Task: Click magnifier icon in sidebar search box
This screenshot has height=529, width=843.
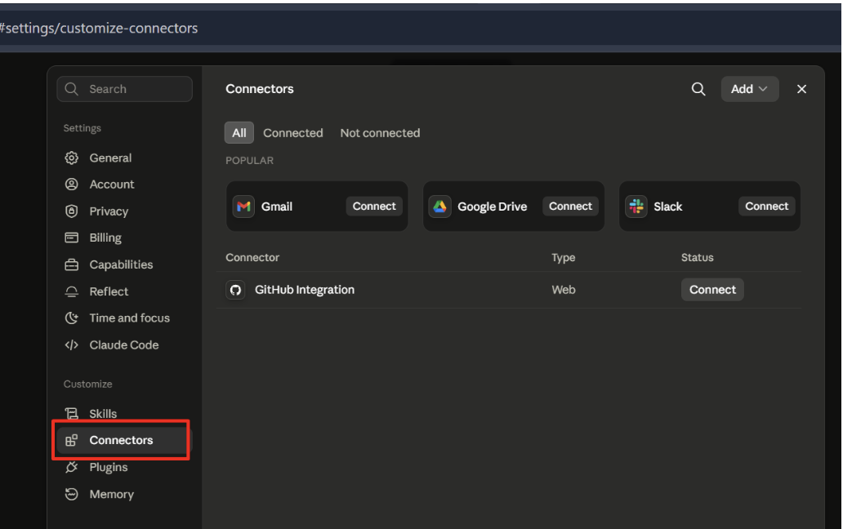Action: click(72, 89)
